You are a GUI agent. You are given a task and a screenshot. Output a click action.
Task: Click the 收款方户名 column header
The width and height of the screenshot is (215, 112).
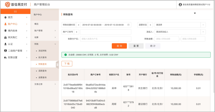click(x=114, y=75)
